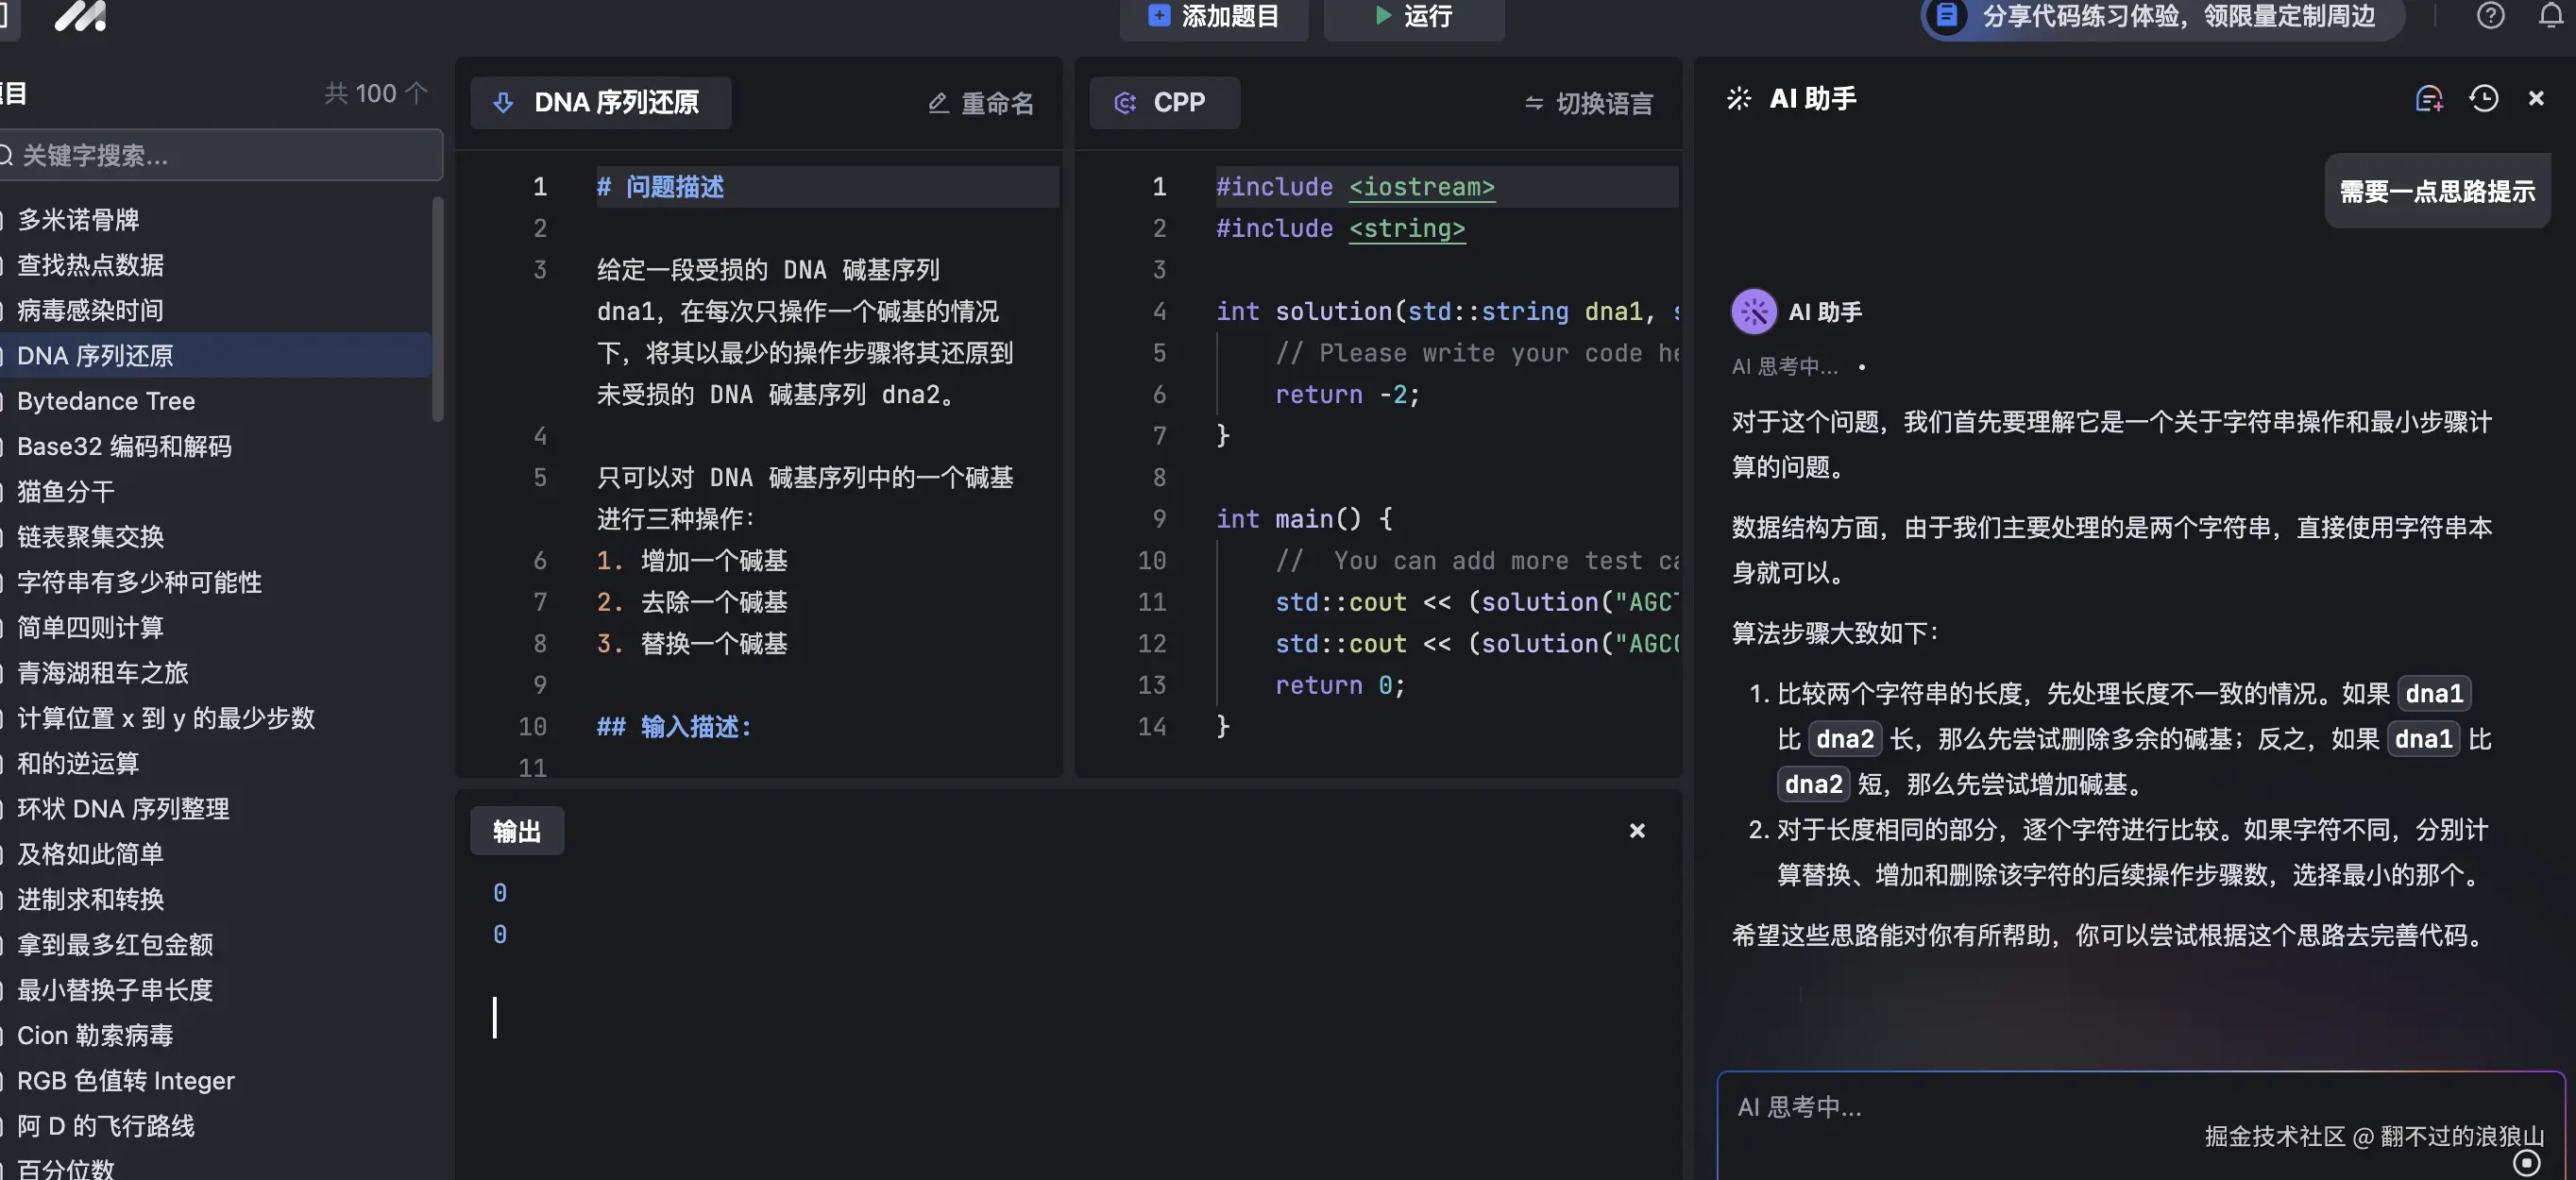Click inside the 关键字搜索 search field
2576x1180 pixels.
coord(220,154)
